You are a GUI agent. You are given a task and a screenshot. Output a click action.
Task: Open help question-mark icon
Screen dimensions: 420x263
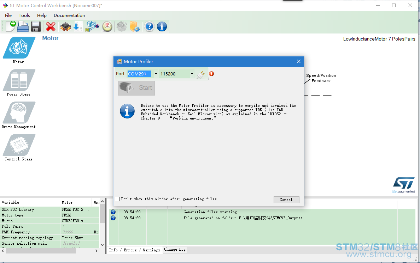coord(149,26)
